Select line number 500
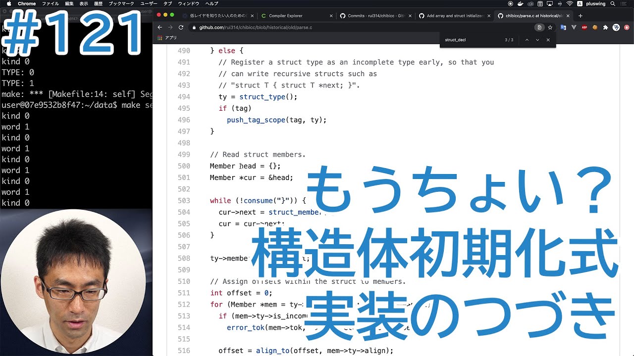Viewport: 634px width, 356px height. (x=184, y=166)
